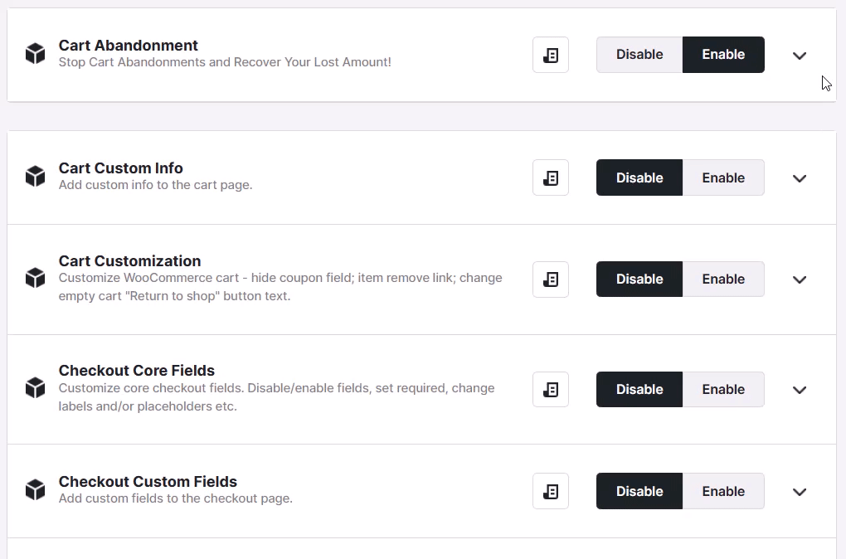Disable the Cart Abandonment module

[639, 55]
